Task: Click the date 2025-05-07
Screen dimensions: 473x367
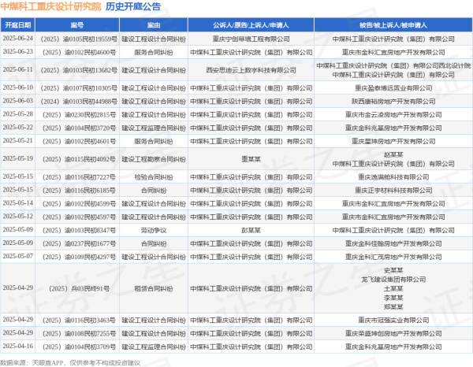Action: pos(18,256)
